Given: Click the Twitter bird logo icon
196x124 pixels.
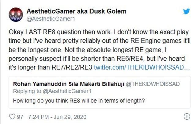Looking at the screenshot, I should click(x=186, y=11).
